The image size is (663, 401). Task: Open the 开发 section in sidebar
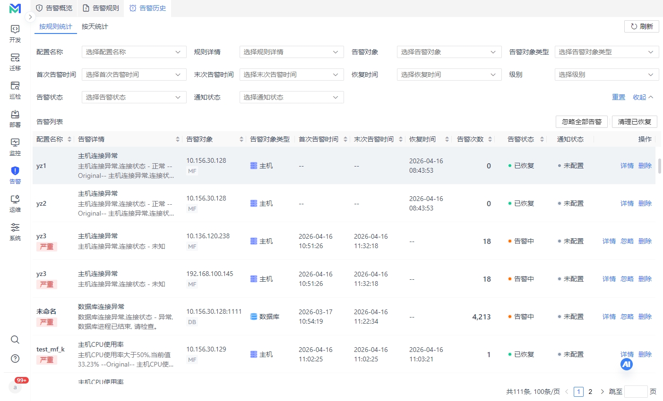[x=15, y=33]
